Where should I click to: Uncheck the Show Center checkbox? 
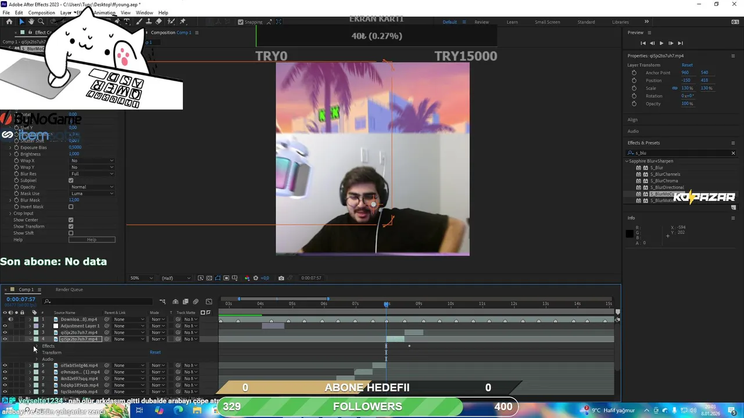[71, 220]
